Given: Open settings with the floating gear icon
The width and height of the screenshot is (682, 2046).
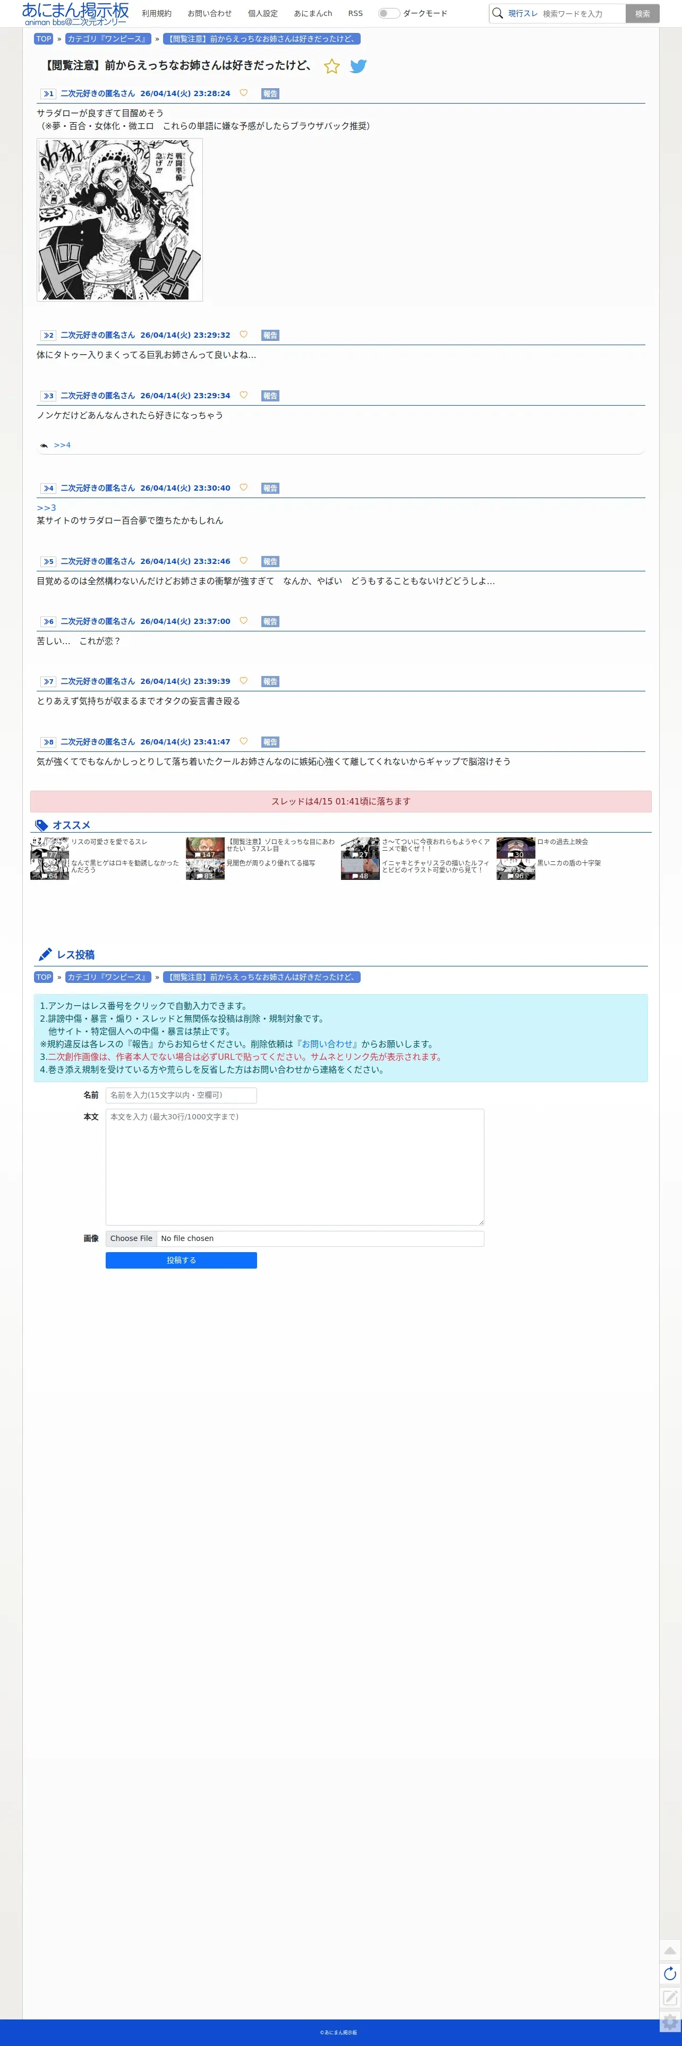Looking at the screenshot, I should click(x=670, y=2022).
